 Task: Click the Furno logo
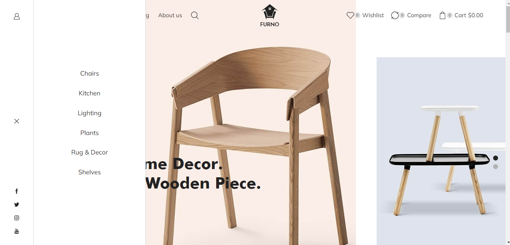[x=269, y=16]
